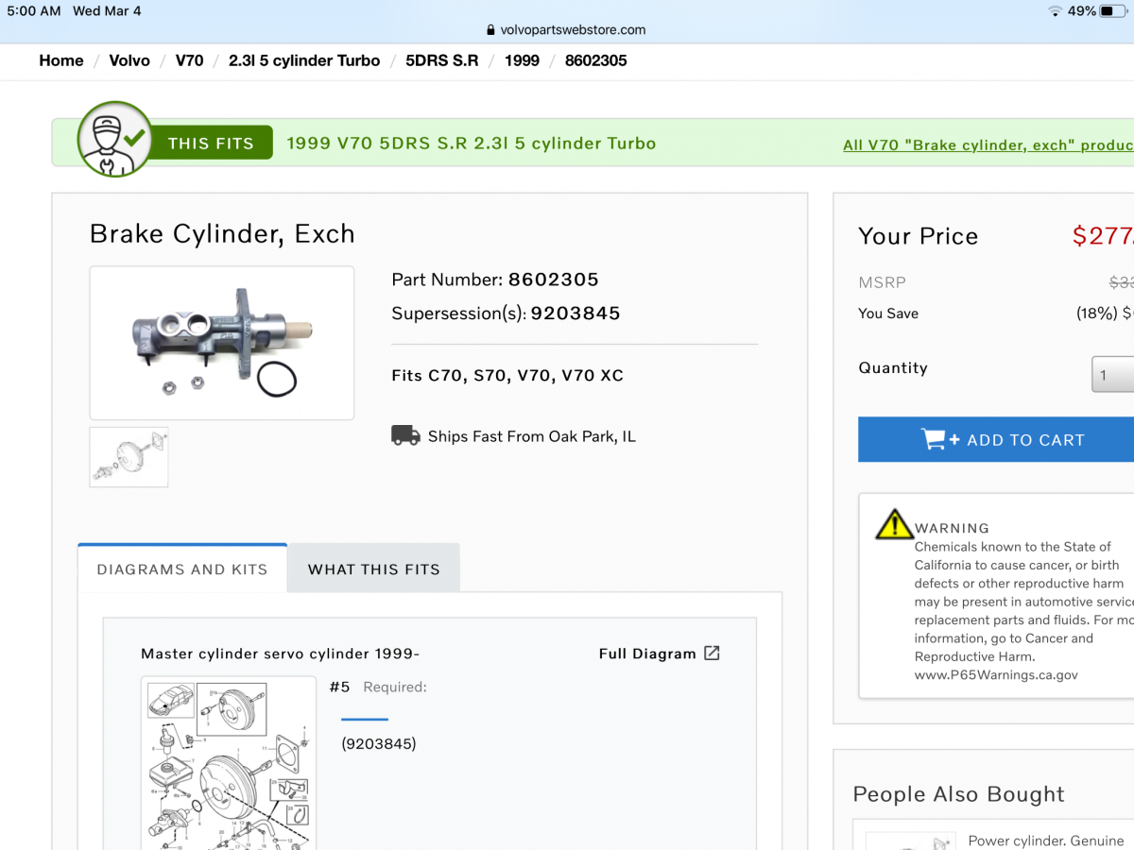Tap the battery status icon
This screenshot has height=850, width=1134.
(x=1113, y=11)
